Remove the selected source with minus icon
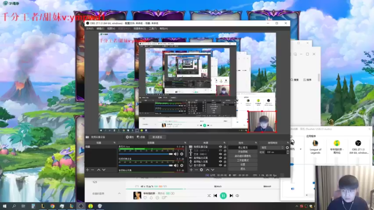This screenshot has height=210, width=374. 196,170
